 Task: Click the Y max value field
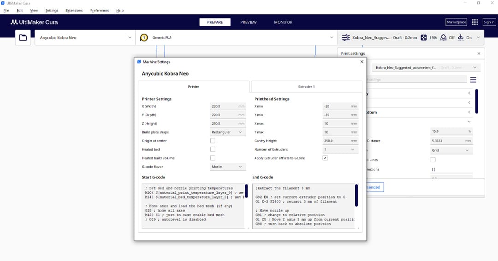pyautogui.click(x=340, y=132)
